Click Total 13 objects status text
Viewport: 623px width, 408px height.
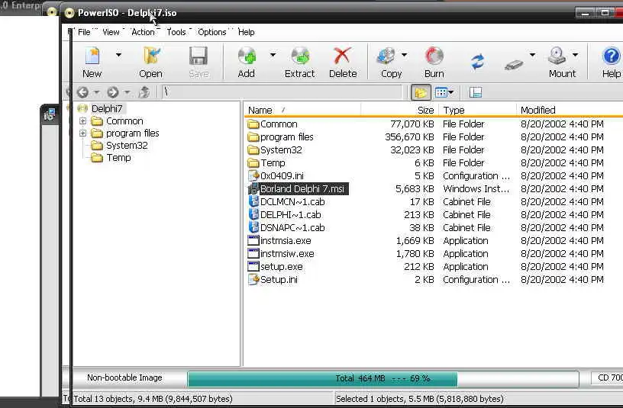click(x=153, y=399)
